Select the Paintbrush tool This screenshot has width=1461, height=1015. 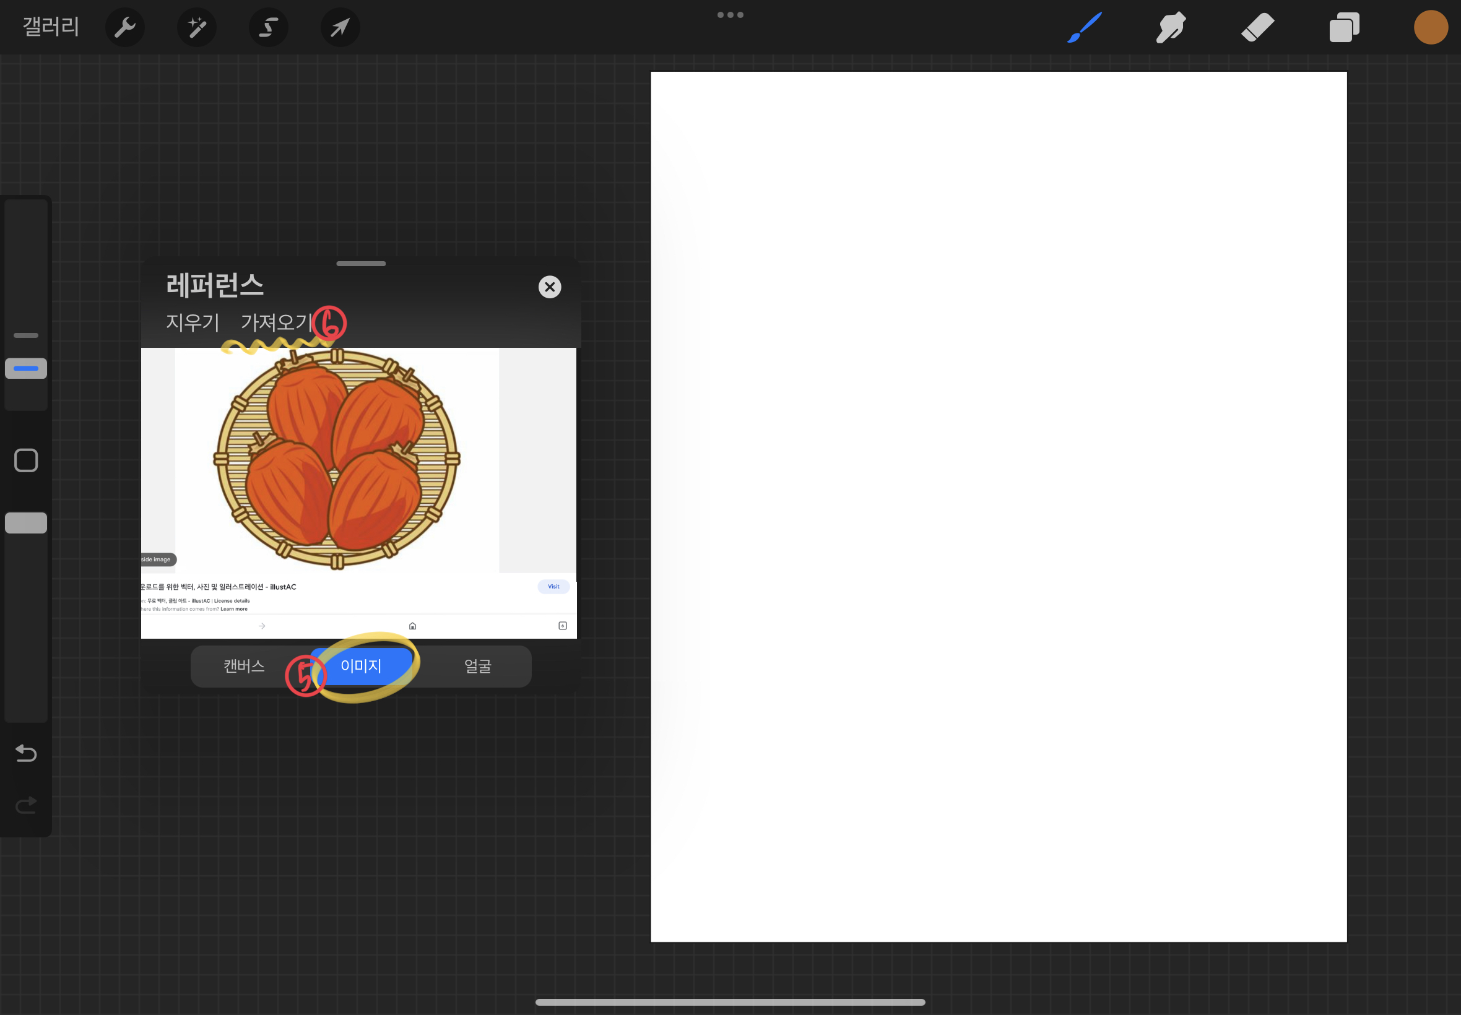pyautogui.click(x=1084, y=27)
